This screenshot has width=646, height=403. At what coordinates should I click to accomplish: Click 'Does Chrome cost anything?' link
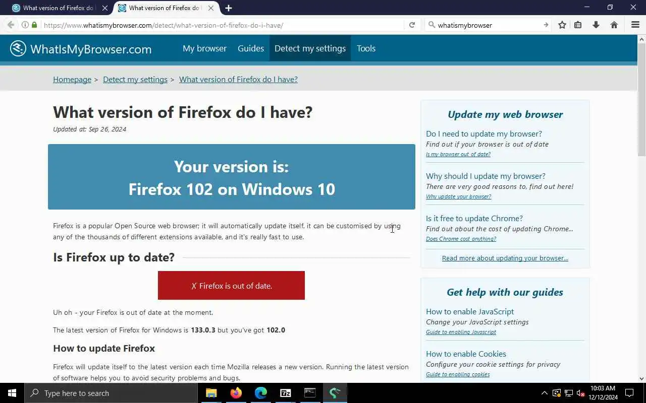(x=461, y=239)
